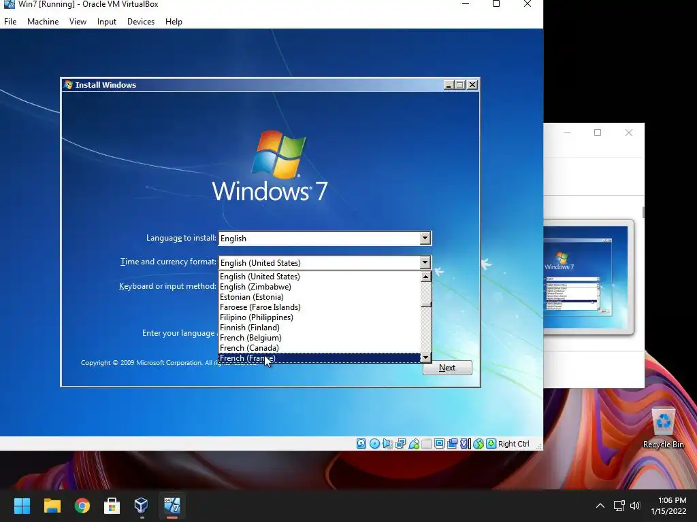Select highlighted French (France) option
The height and width of the screenshot is (522, 697).
[319, 358]
